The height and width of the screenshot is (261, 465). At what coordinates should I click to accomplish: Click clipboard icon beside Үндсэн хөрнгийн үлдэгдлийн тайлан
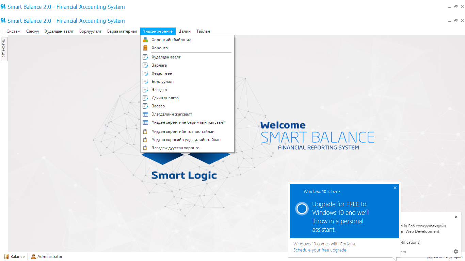(145, 140)
